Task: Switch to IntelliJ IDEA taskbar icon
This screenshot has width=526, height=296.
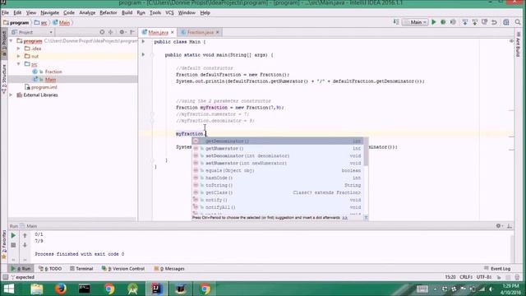Action: 156,289
